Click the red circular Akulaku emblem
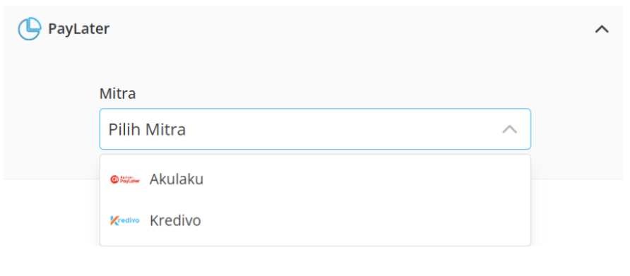The image size is (630, 276). pos(115,179)
